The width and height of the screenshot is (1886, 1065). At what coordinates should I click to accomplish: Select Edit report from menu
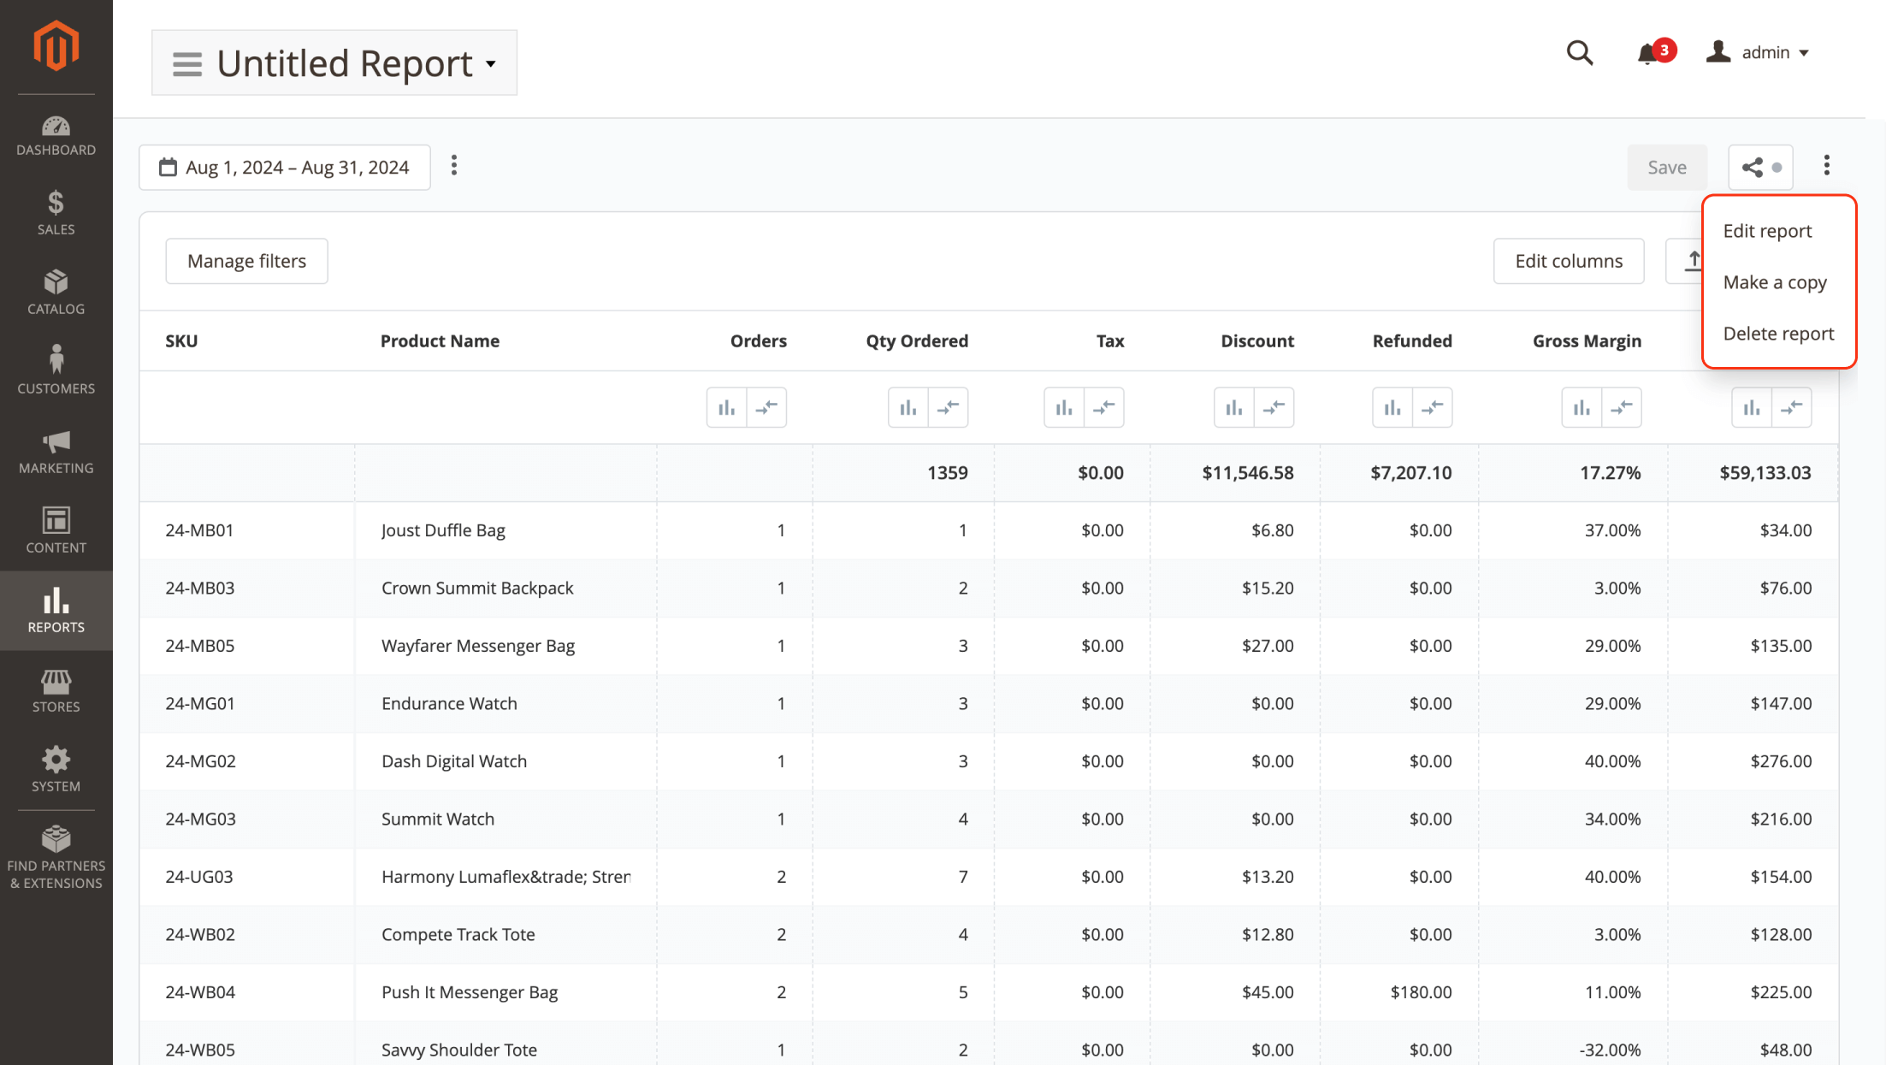tap(1767, 231)
